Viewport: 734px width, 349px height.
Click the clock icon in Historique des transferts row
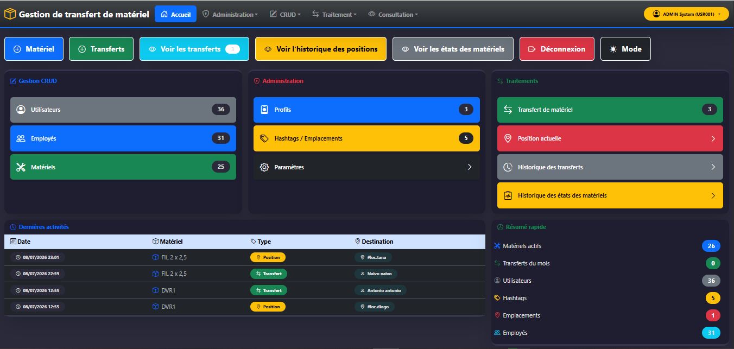[508, 167]
